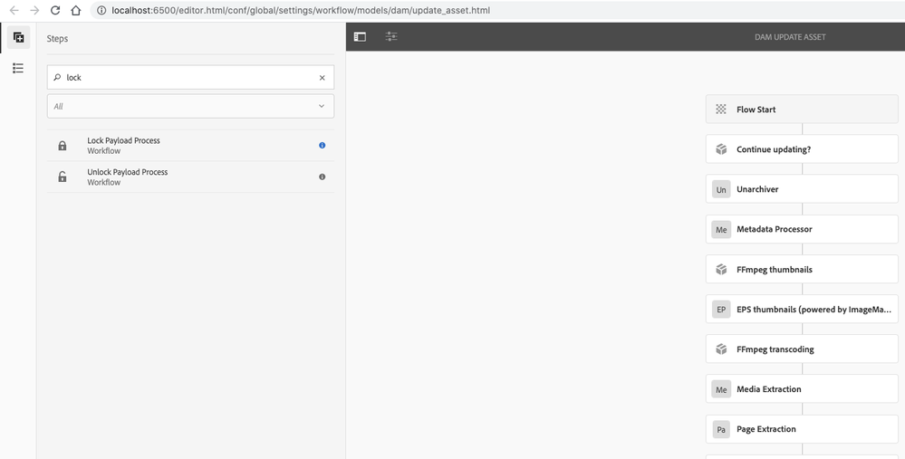Open the Steps panel icon in sidebar
Viewport: 905px width, 459px height.
[18, 37]
